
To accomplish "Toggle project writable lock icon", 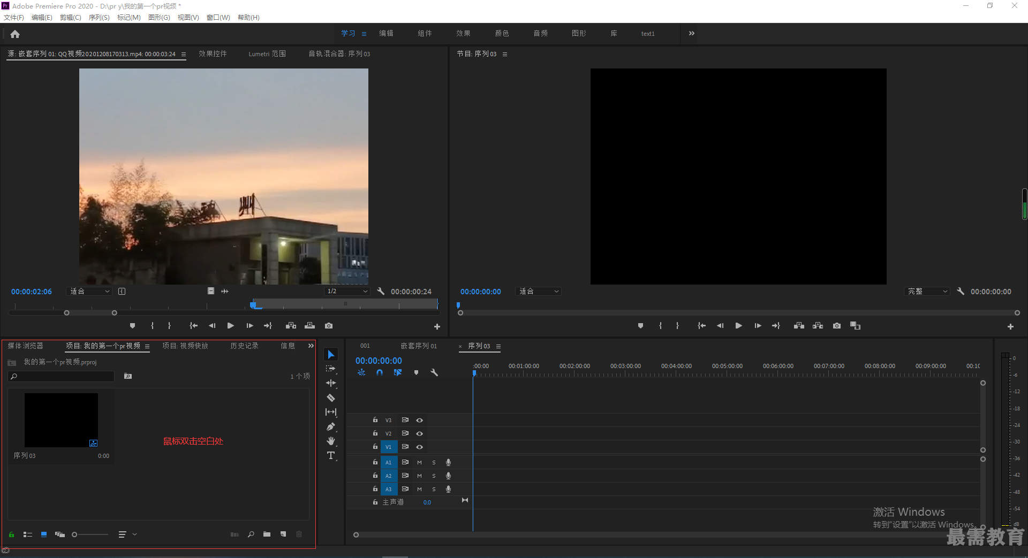I will 11,534.
